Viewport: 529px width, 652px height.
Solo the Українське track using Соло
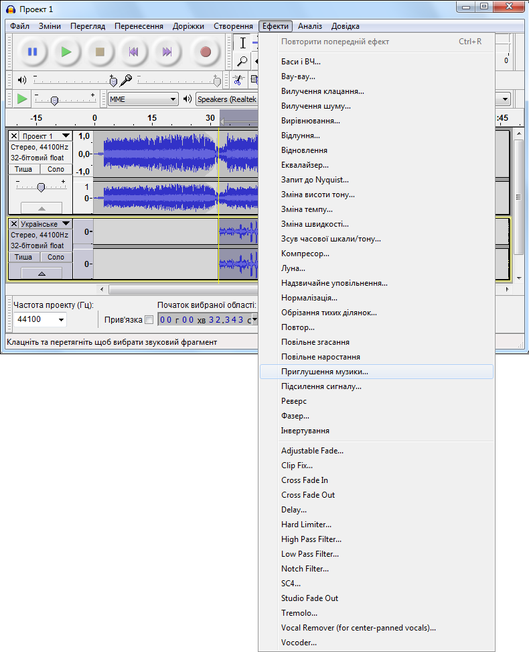tap(56, 257)
